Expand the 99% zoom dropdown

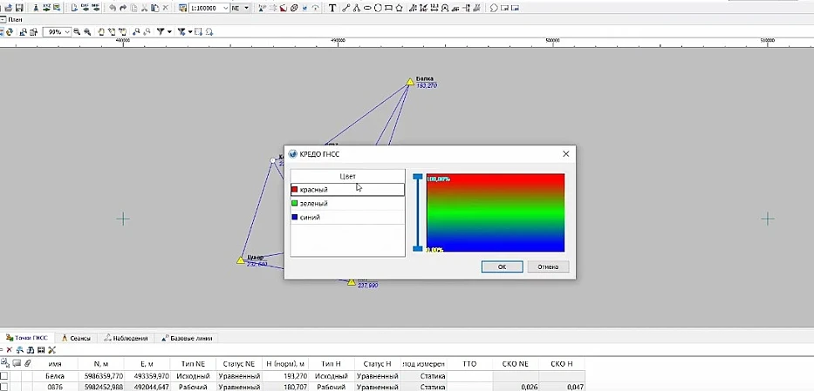[x=67, y=31]
